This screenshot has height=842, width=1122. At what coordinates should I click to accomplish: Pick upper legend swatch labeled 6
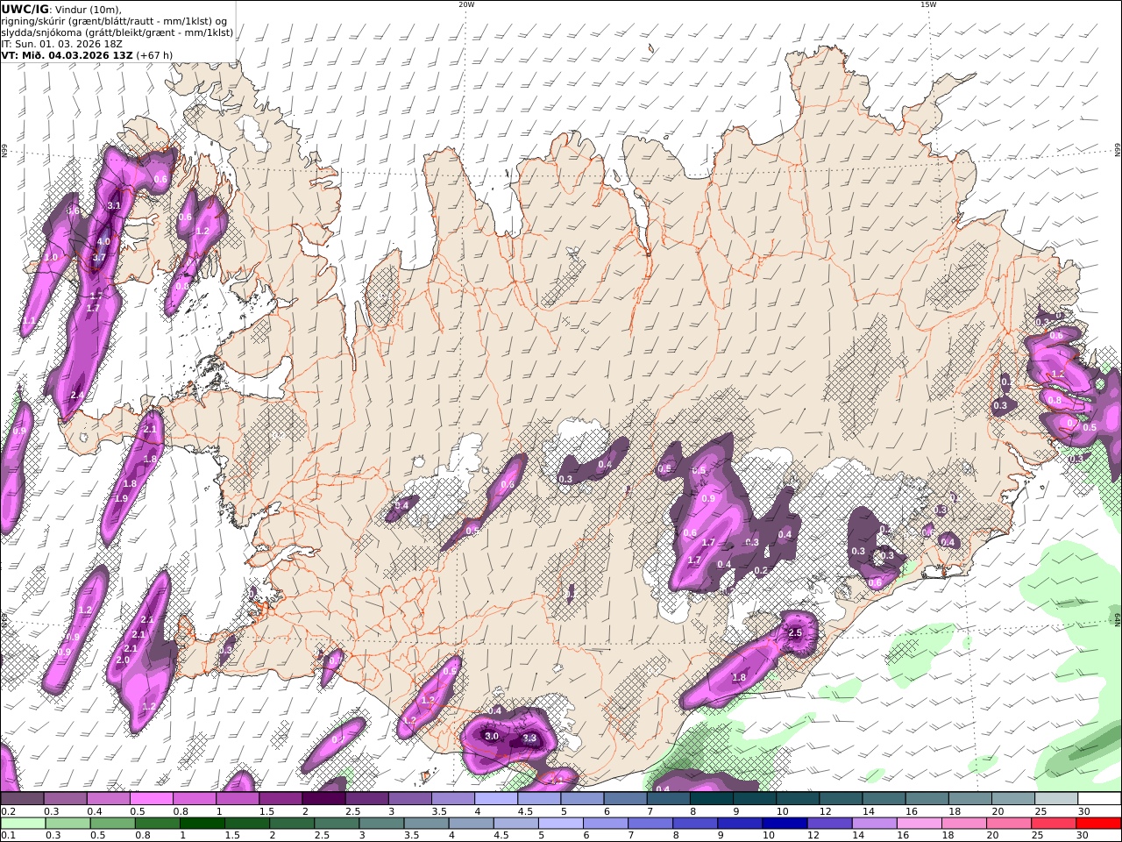point(625,799)
